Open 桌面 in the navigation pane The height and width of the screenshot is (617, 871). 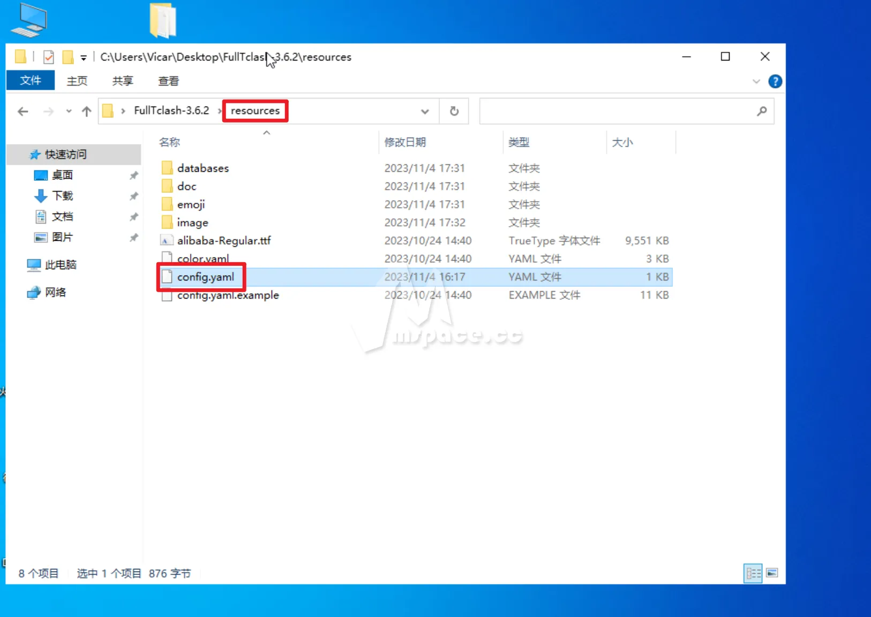tap(62, 175)
